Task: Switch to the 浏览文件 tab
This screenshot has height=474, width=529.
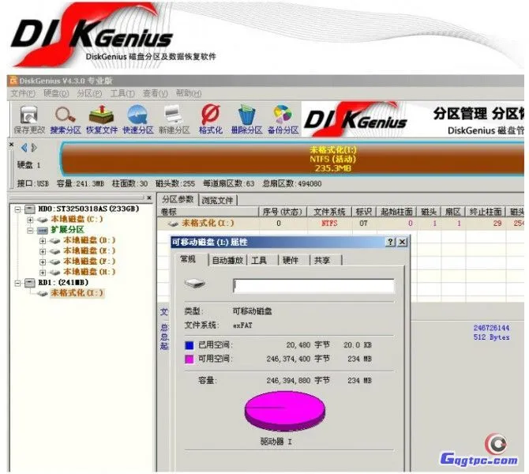Action: [x=217, y=200]
